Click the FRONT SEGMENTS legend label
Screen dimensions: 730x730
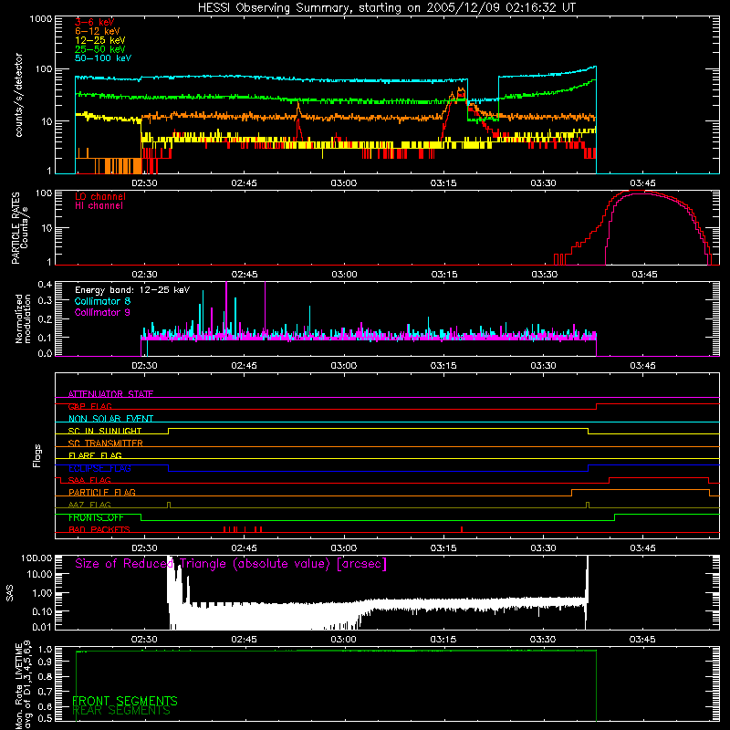[x=125, y=701]
